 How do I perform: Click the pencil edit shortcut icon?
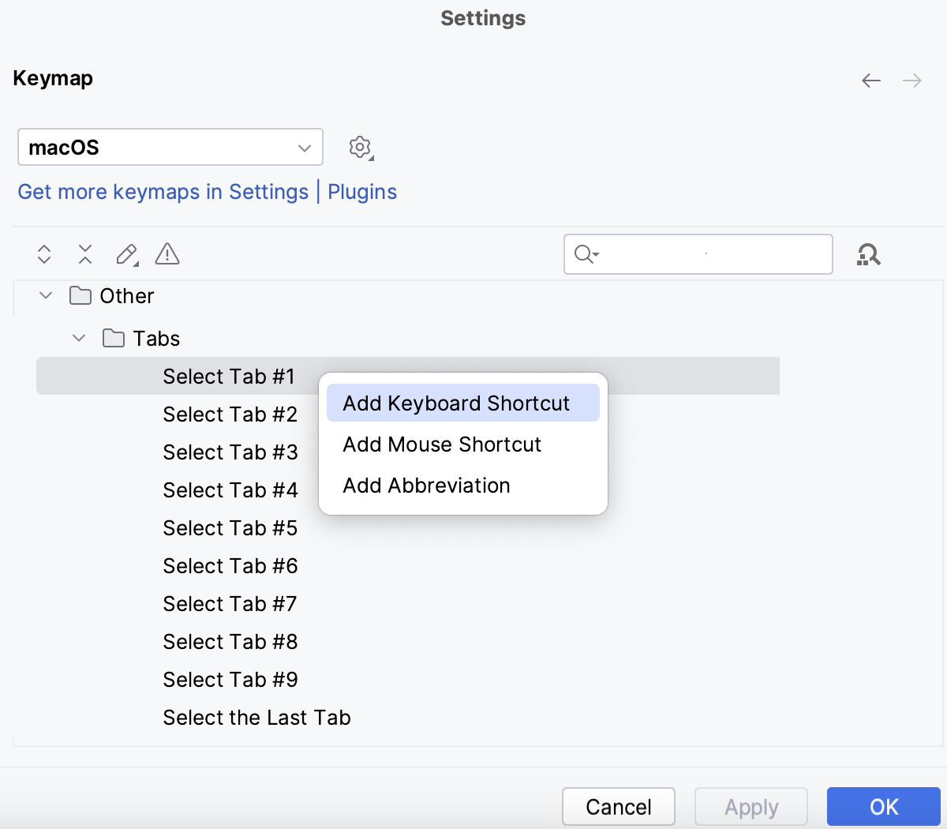tap(126, 254)
